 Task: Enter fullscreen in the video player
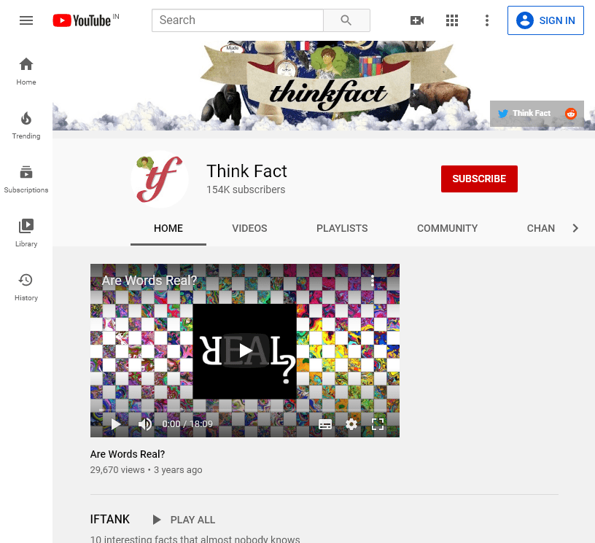tap(378, 424)
